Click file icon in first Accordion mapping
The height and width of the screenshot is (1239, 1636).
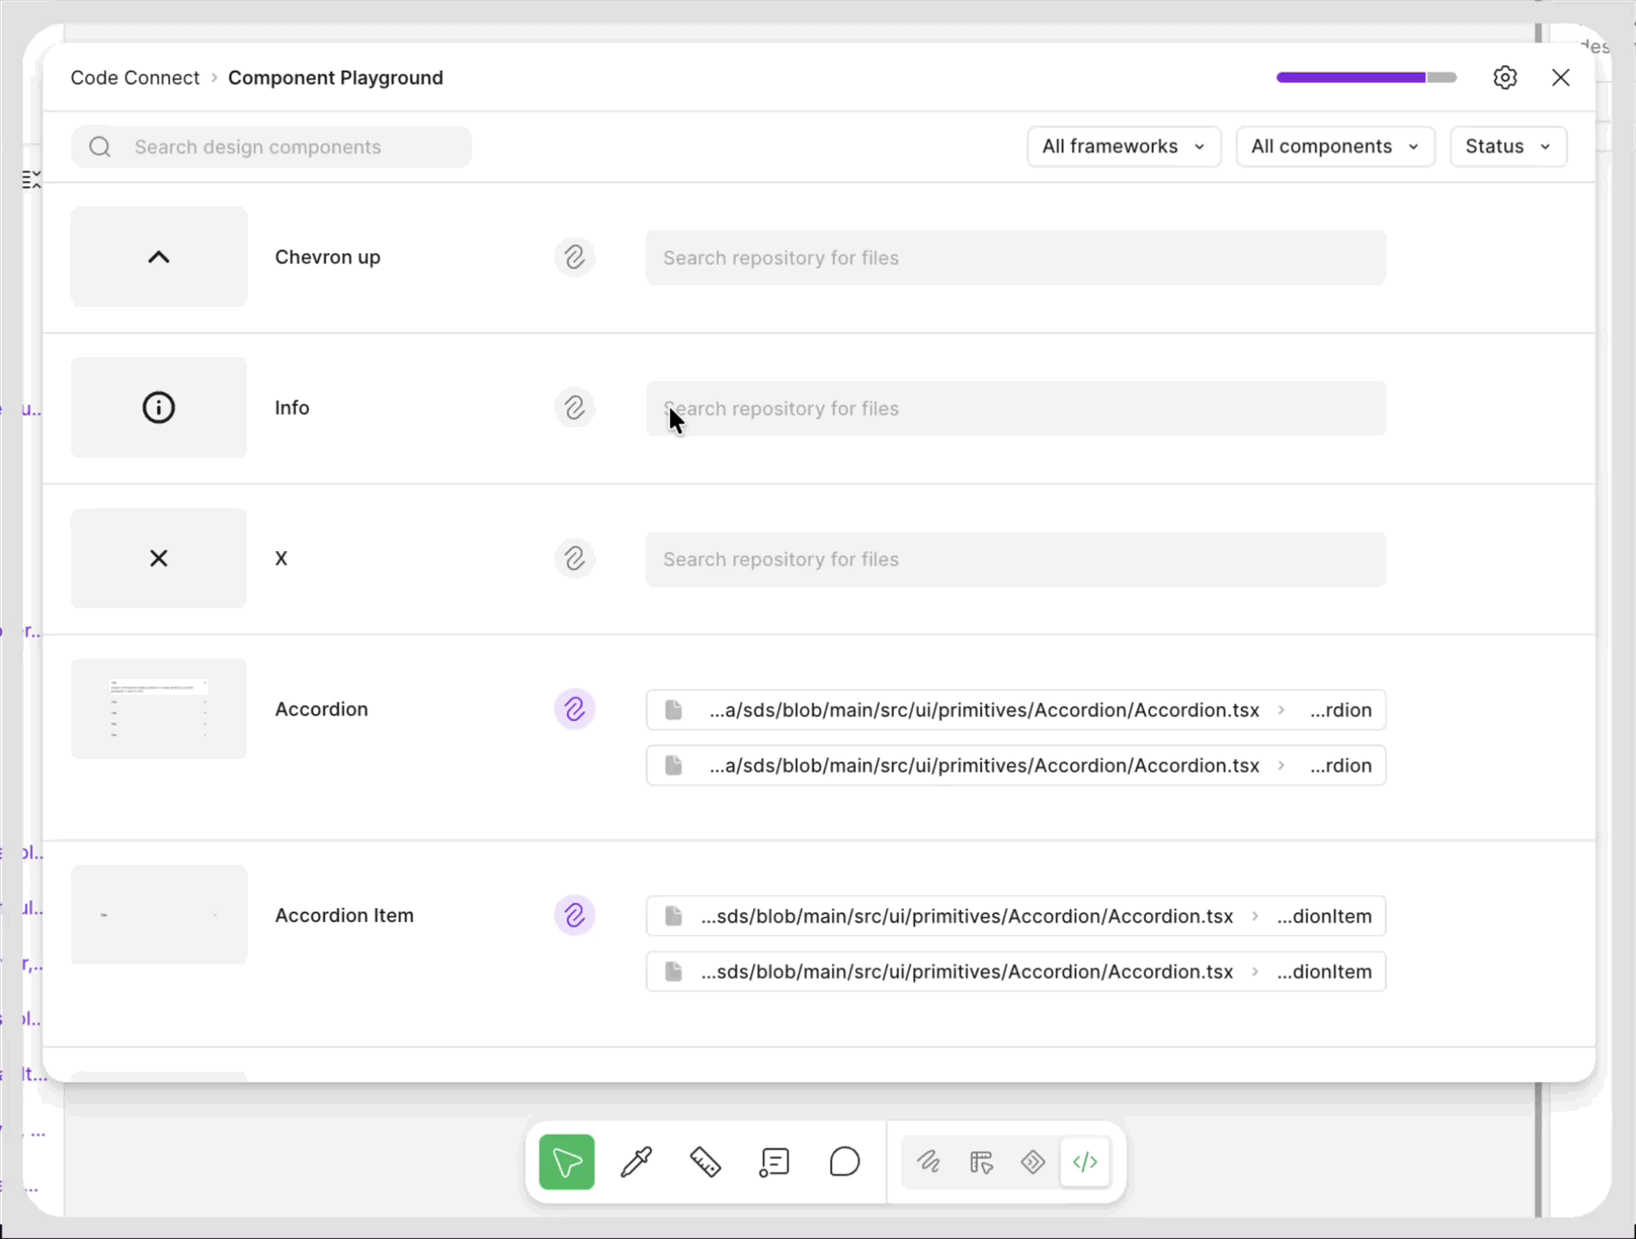click(x=673, y=710)
